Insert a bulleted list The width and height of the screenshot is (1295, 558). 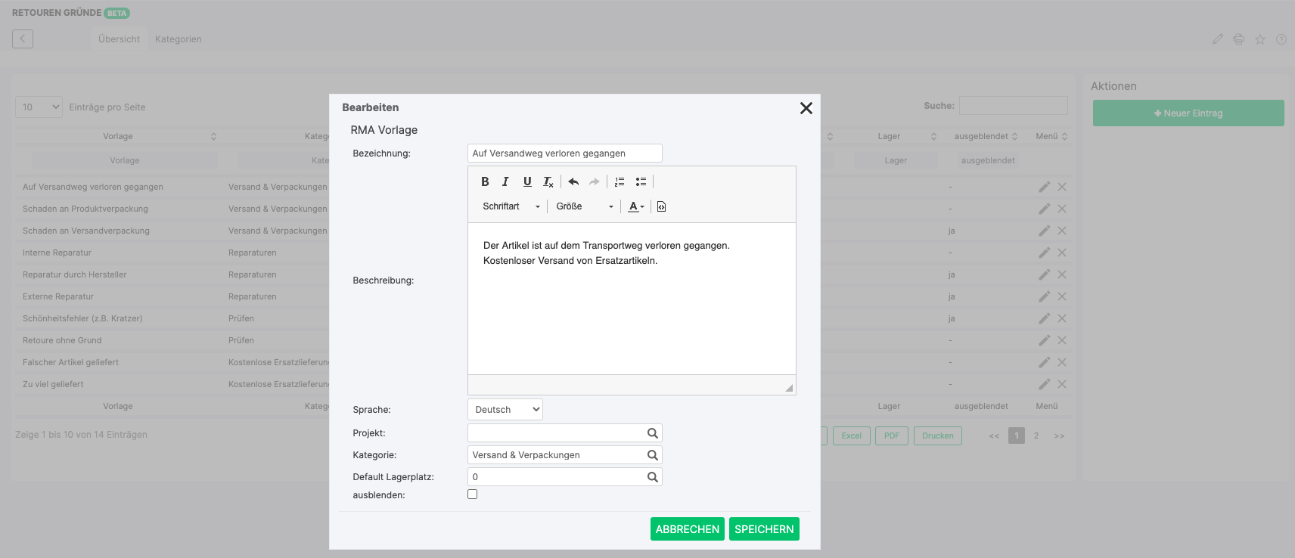click(x=641, y=181)
